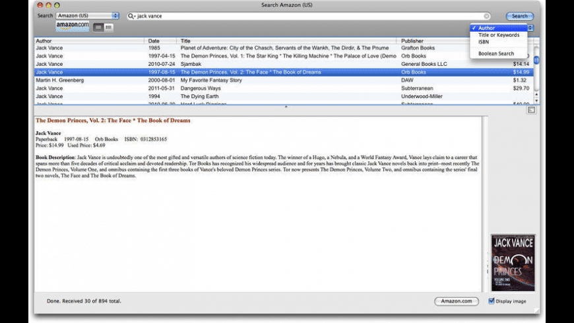574x323 pixels.
Task: Select the Planet of Adventure row
Action: [284, 48]
